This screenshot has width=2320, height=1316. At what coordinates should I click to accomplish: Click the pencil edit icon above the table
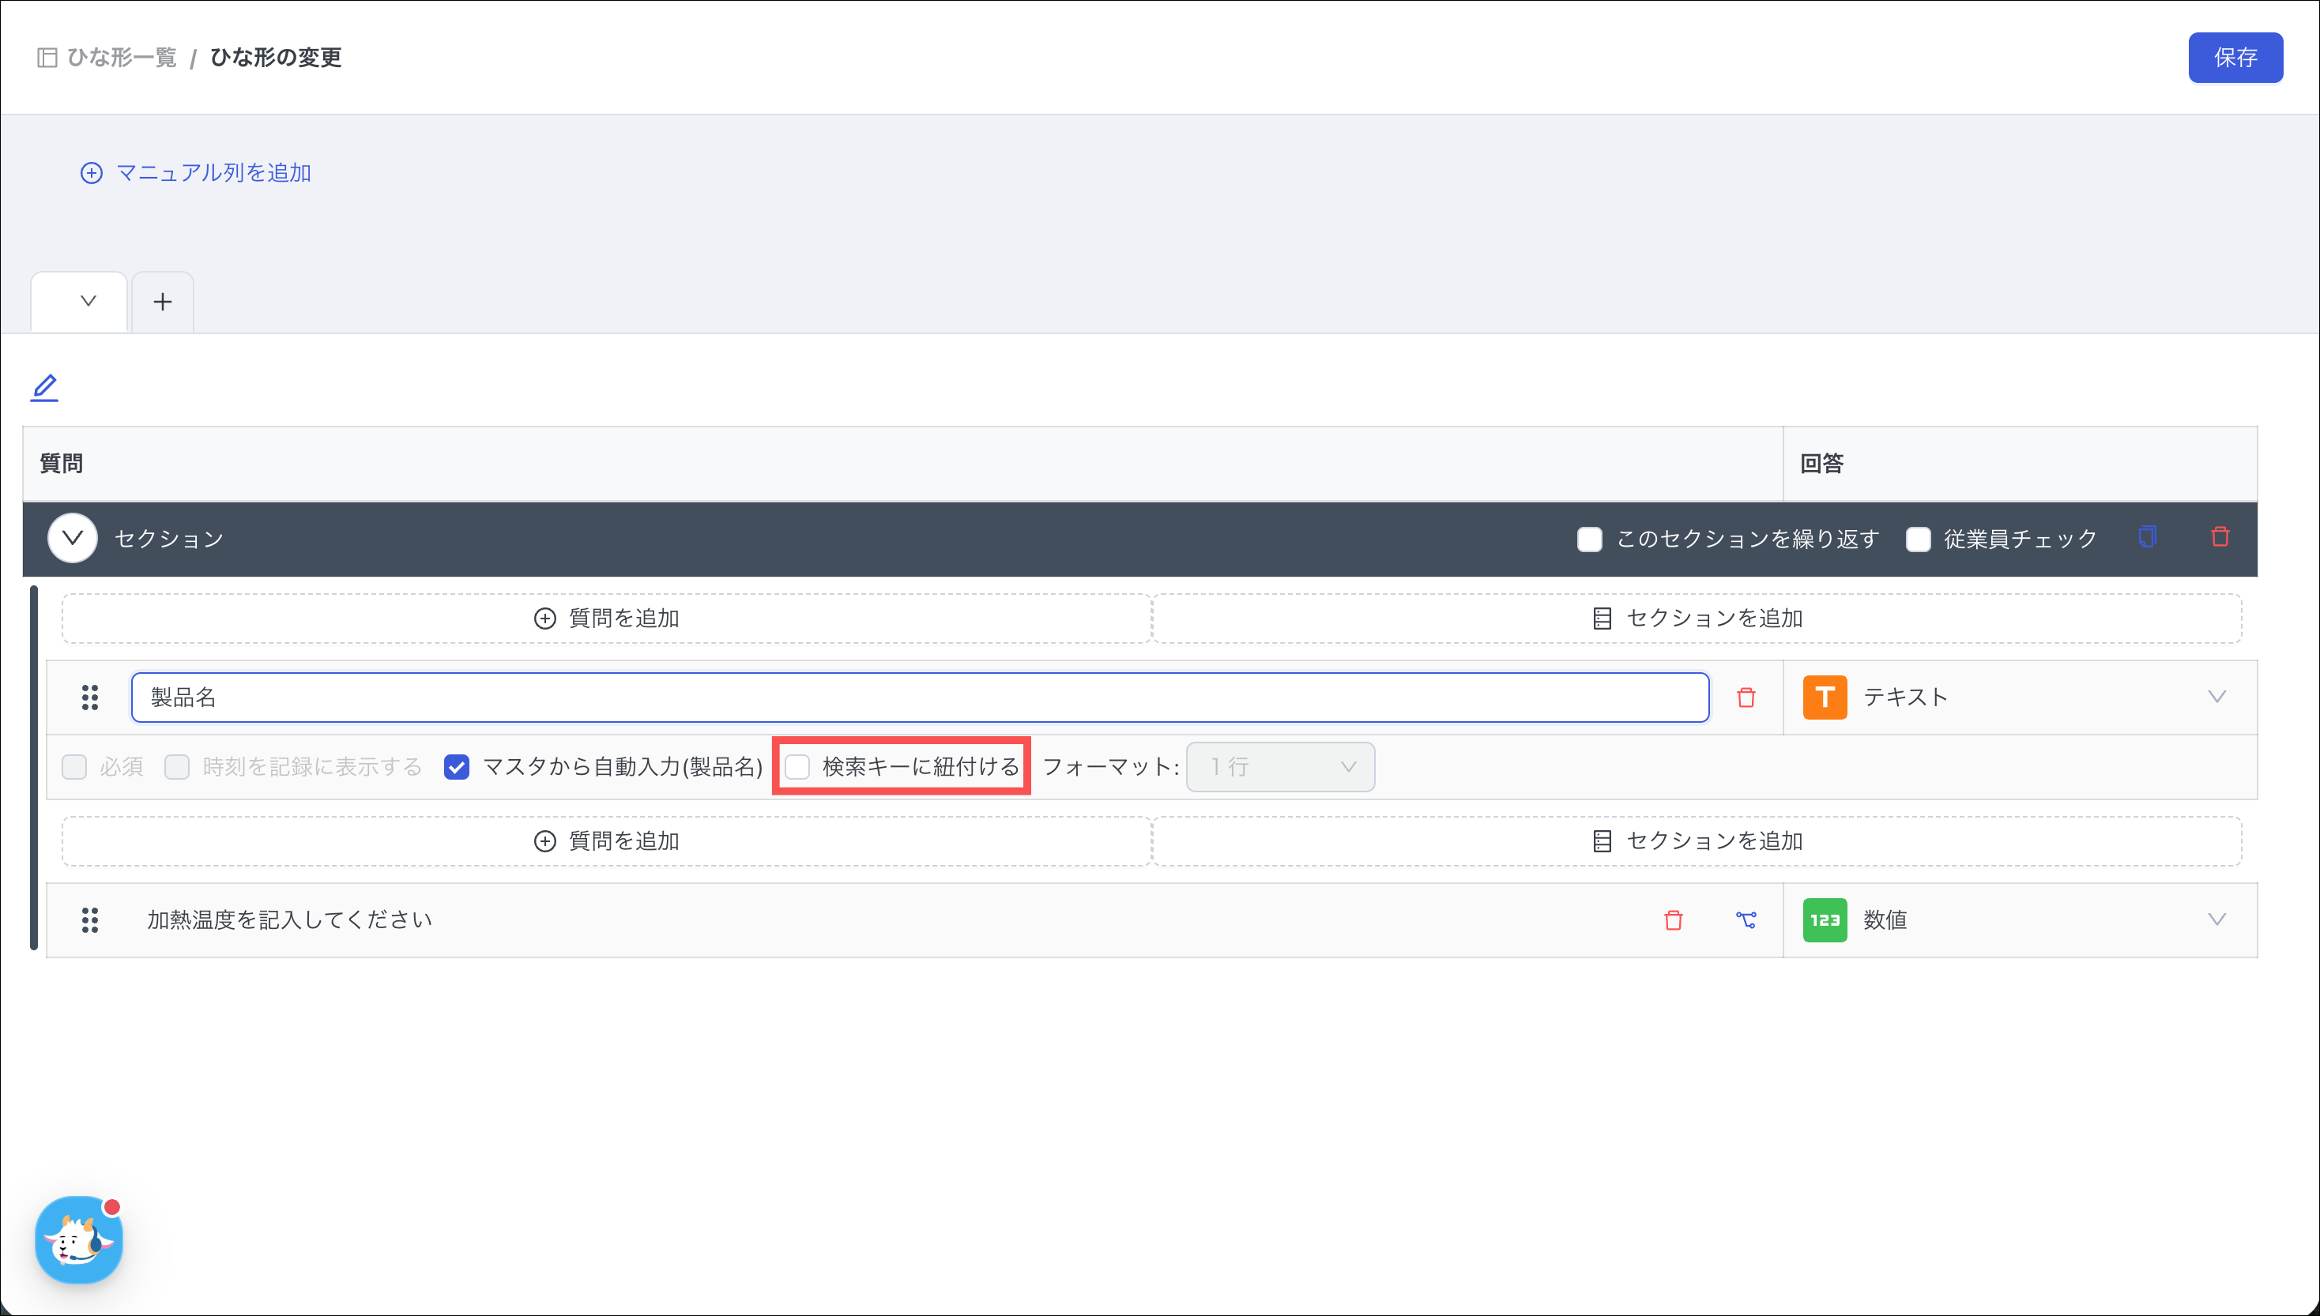[44, 388]
